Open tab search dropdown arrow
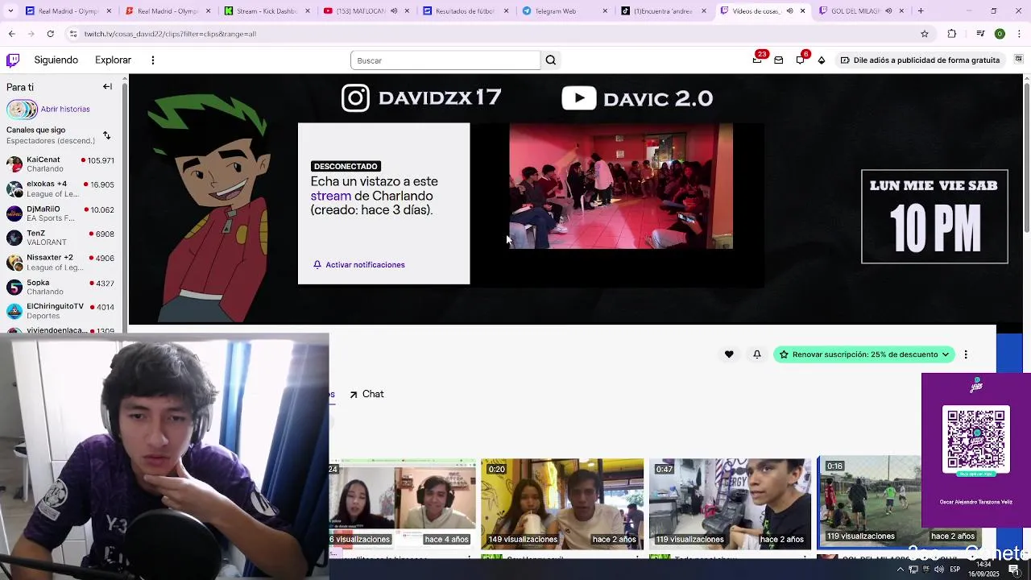Image resolution: width=1031 pixels, height=580 pixels. [10, 11]
